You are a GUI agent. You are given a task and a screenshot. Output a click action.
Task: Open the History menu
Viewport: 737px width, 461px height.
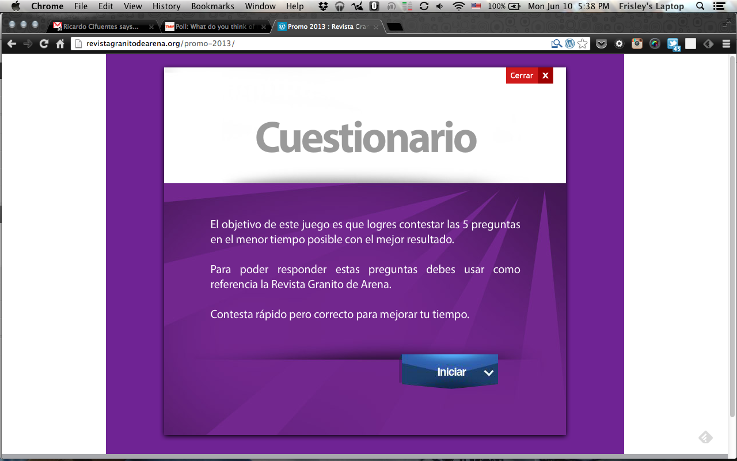click(166, 6)
